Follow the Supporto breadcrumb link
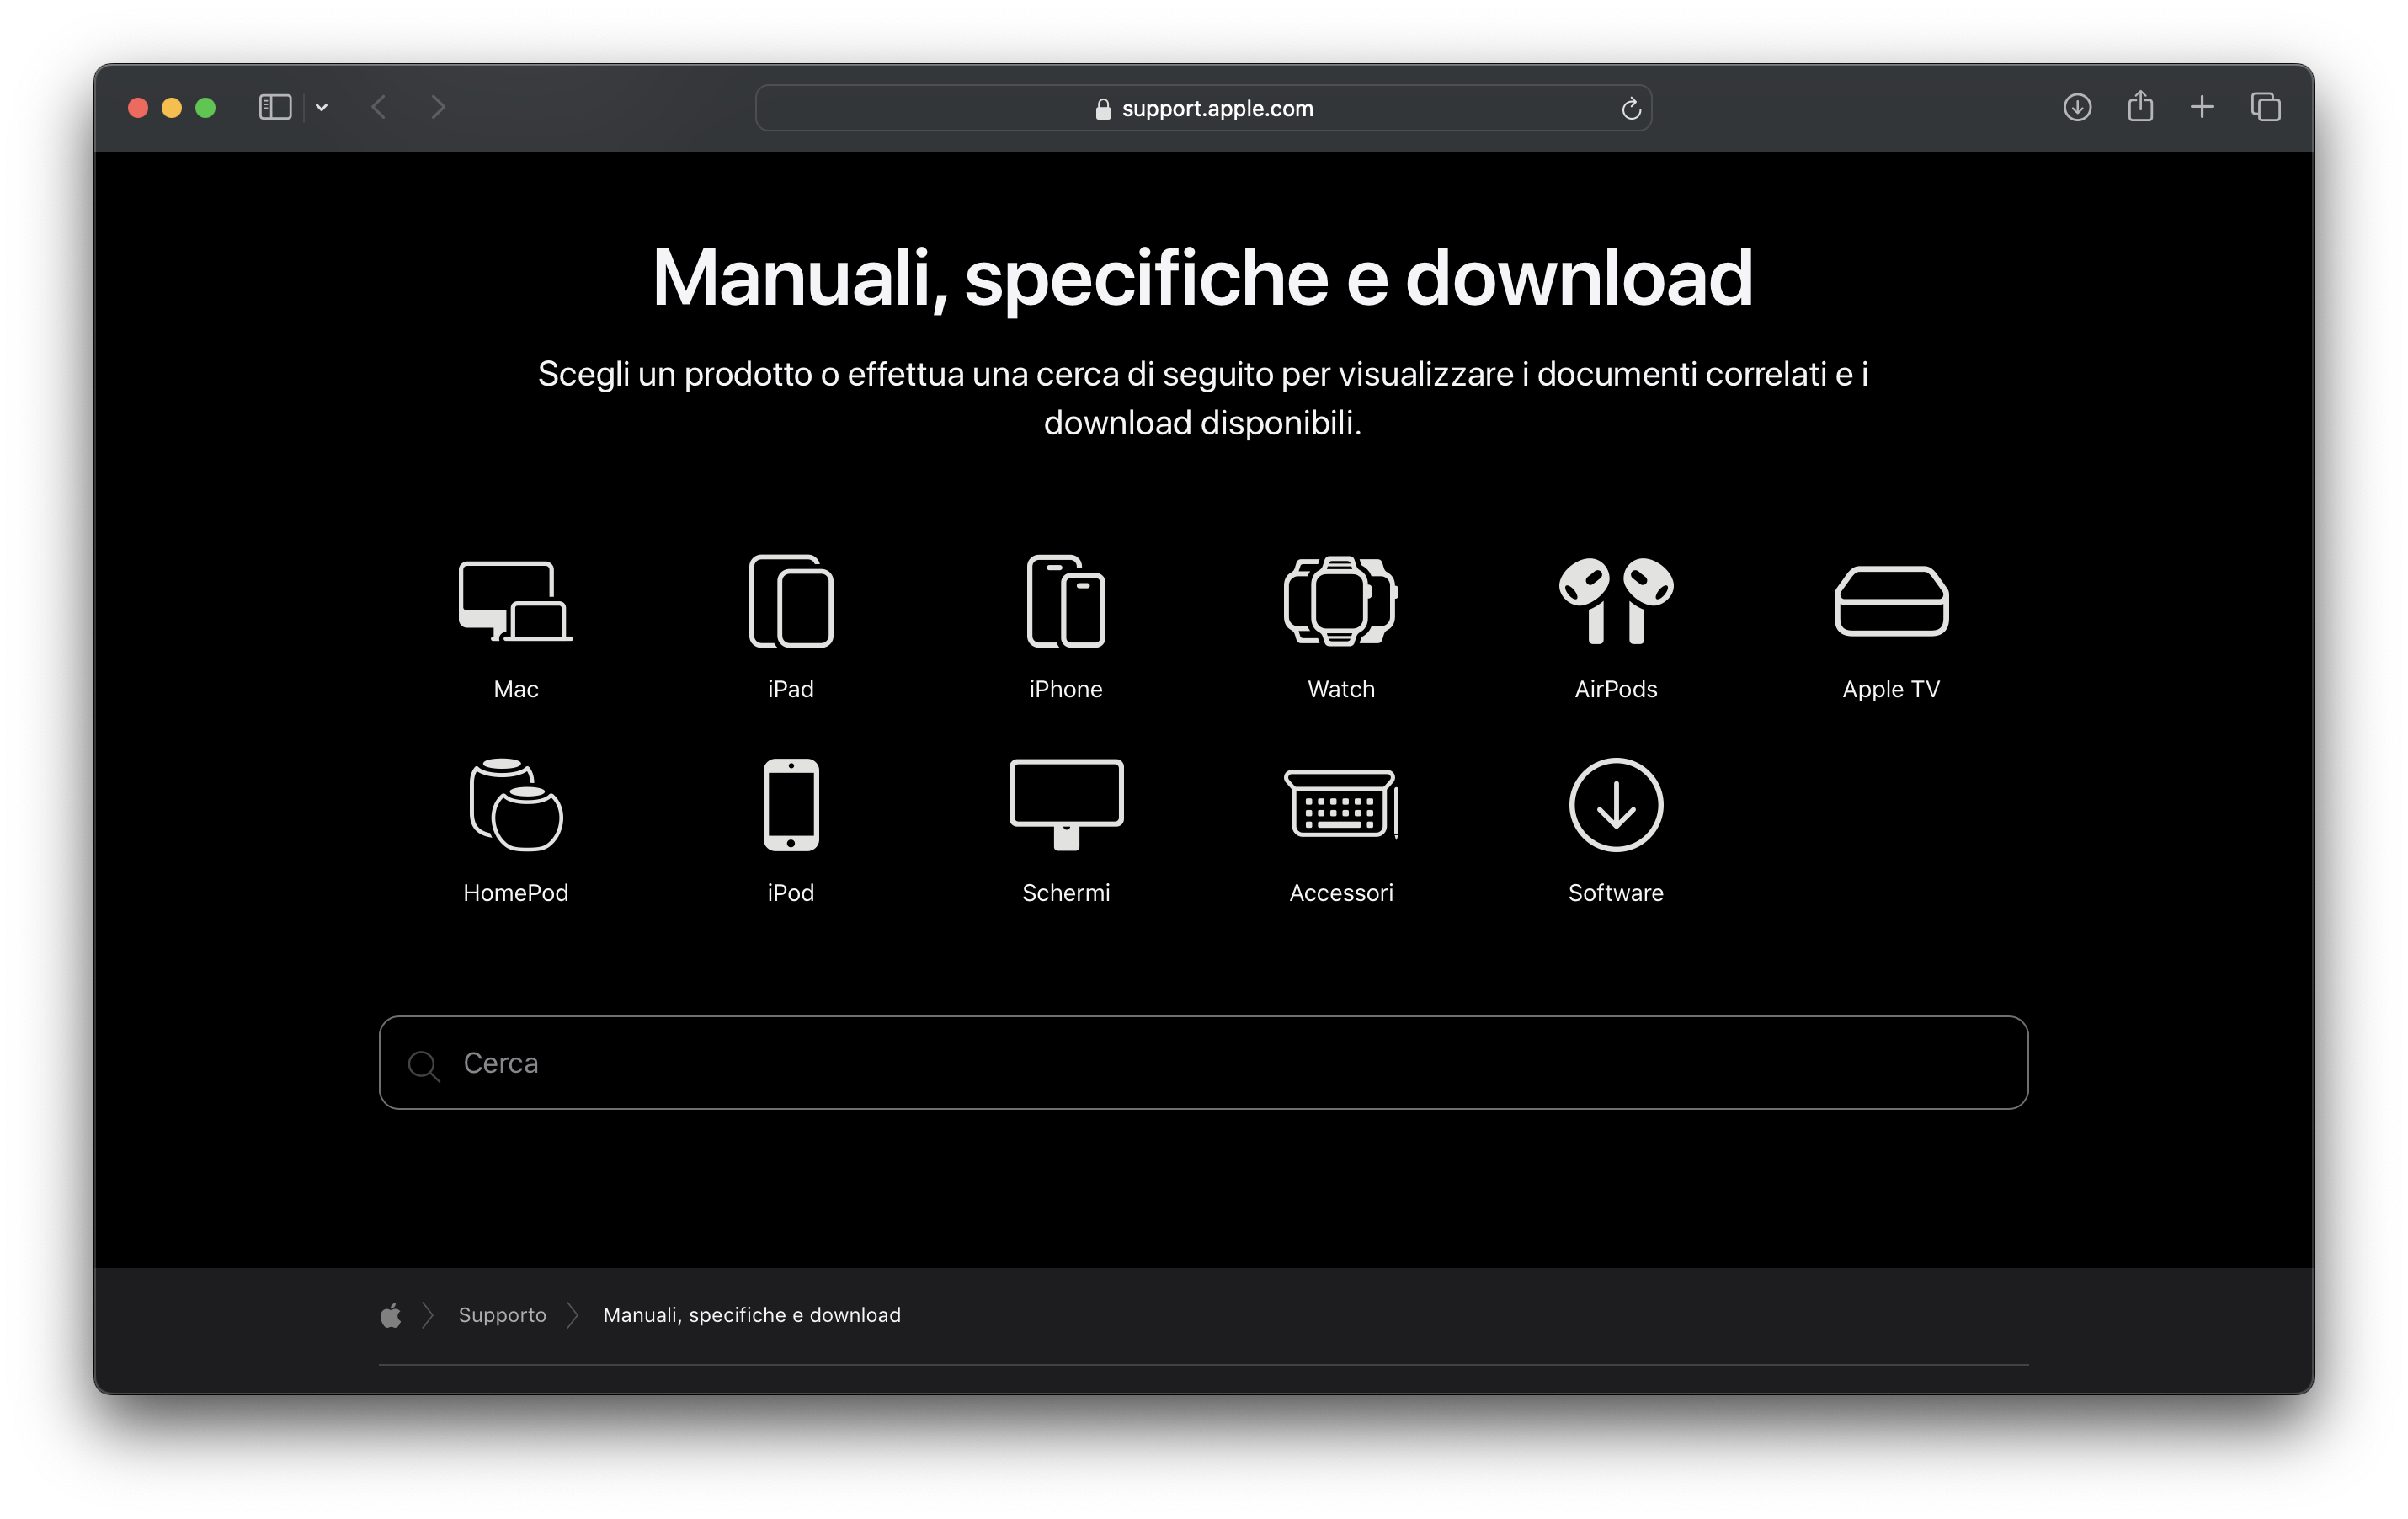Viewport: 2408px width, 1519px height. point(502,1315)
